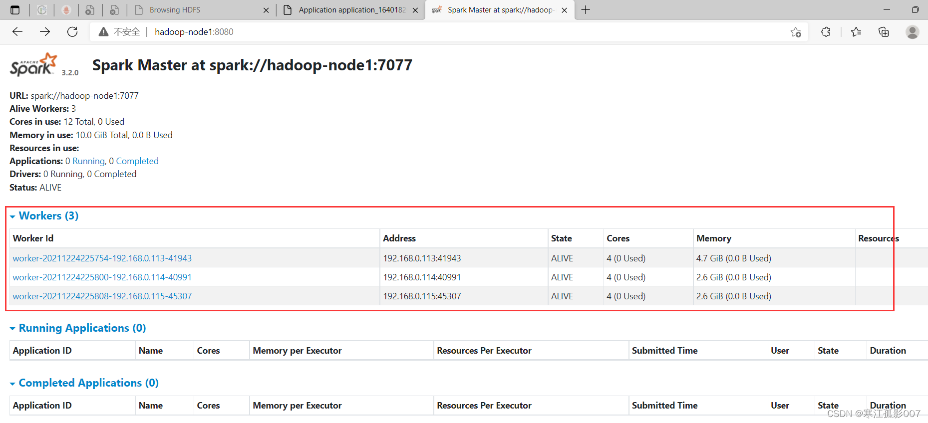Click the Spark version 3.2.0 label
The height and width of the screenshot is (423, 928).
coord(70,73)
